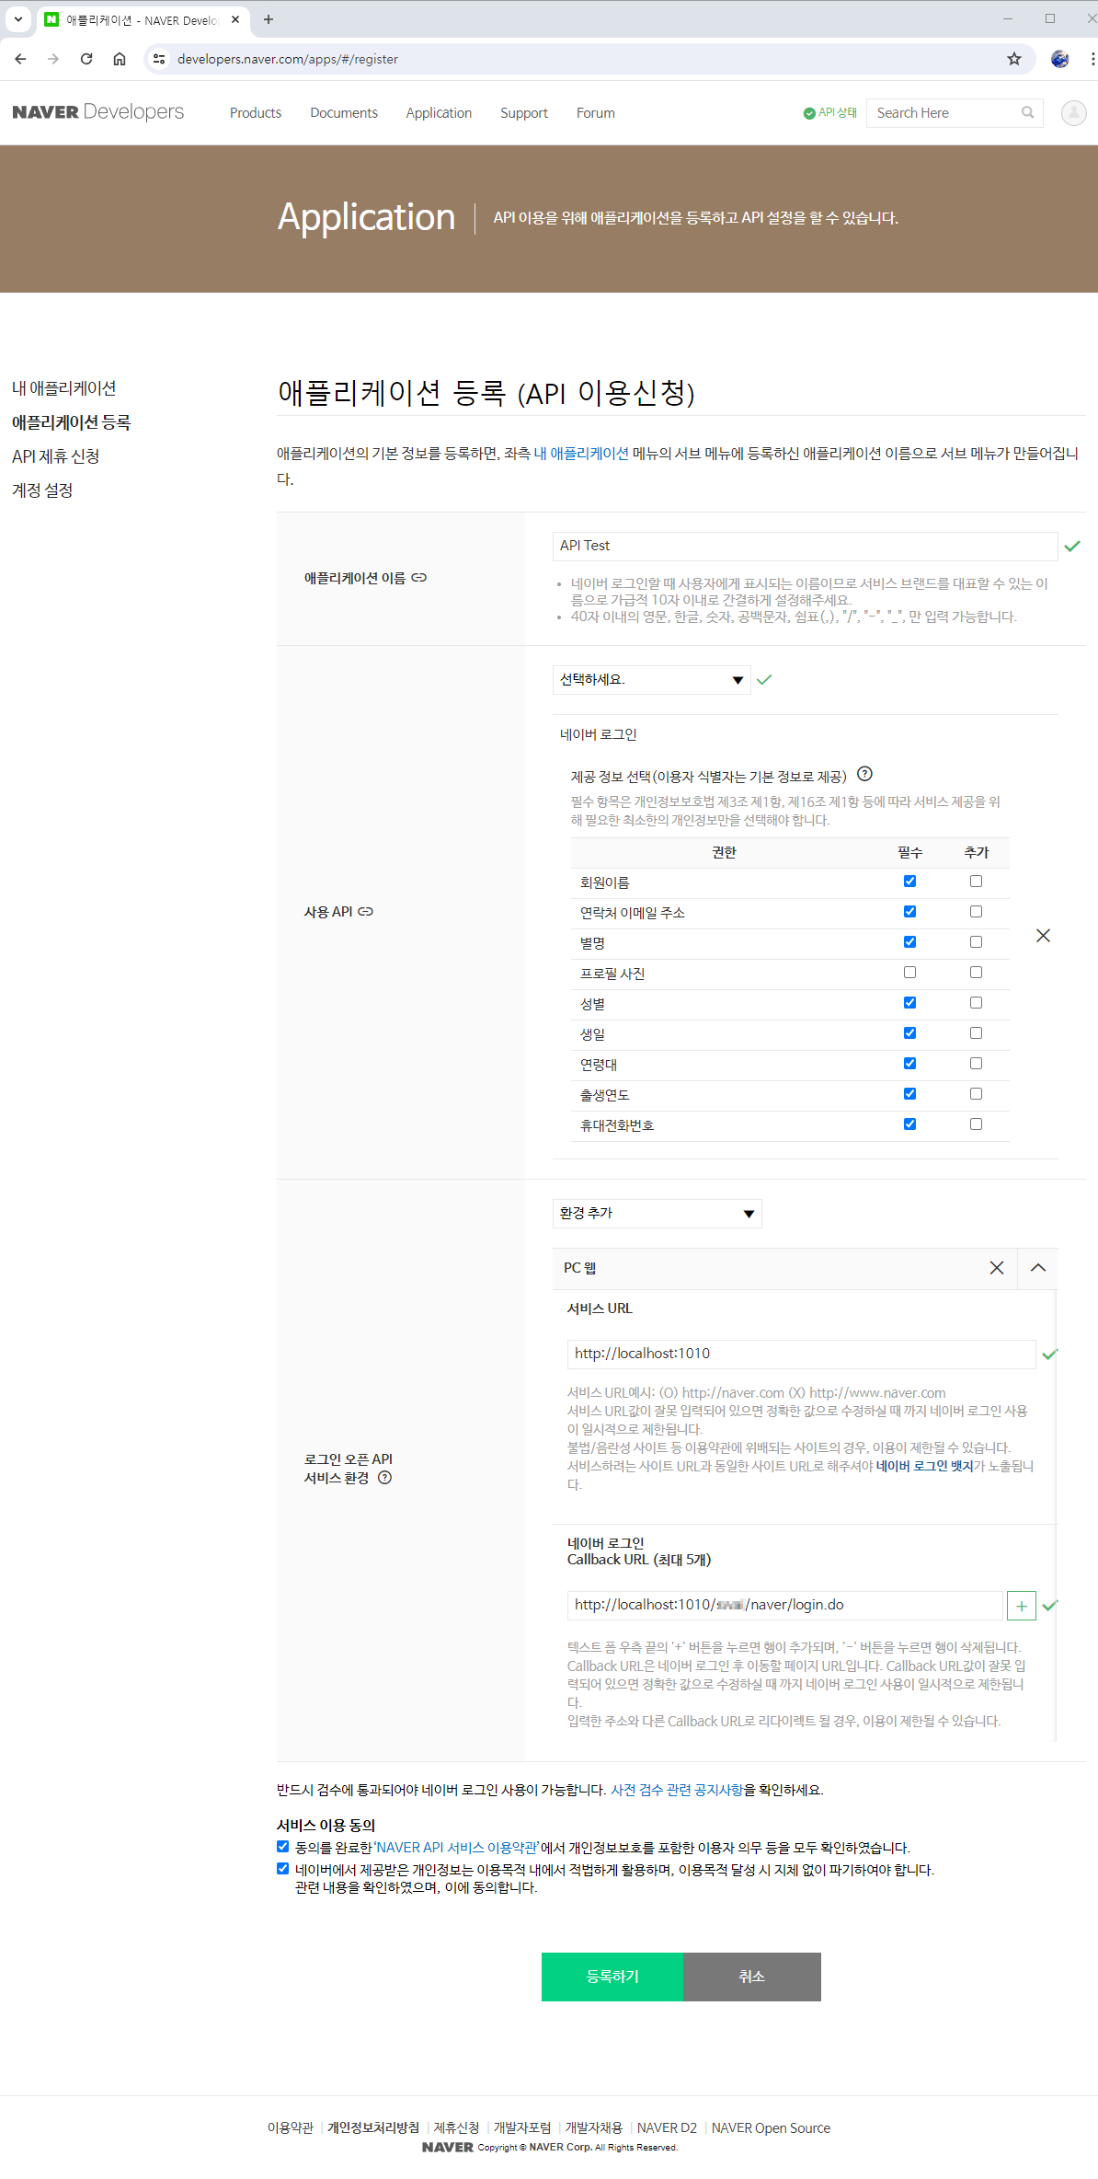
Task: Open 계정 설정 in sidebar
Action: (x=42, y=490)
